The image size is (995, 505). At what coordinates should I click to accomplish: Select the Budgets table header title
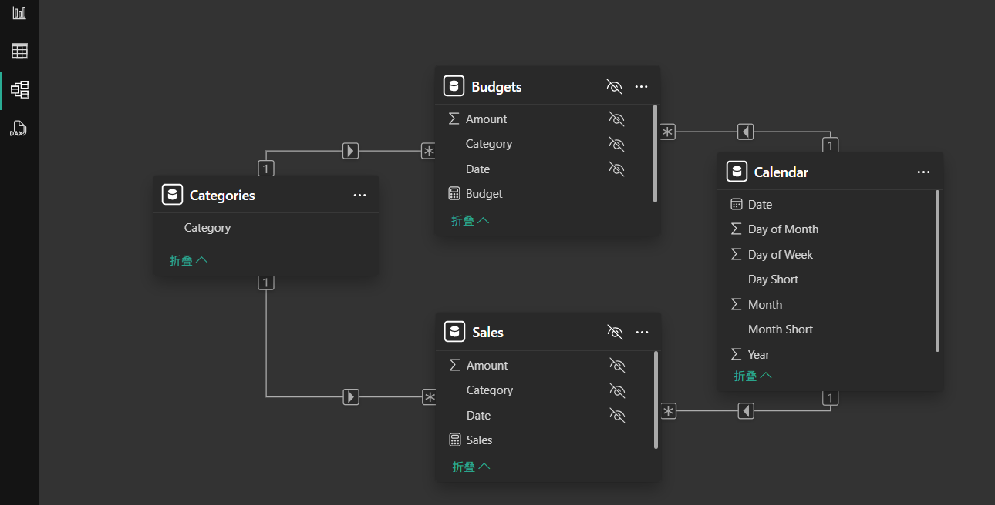497,87
